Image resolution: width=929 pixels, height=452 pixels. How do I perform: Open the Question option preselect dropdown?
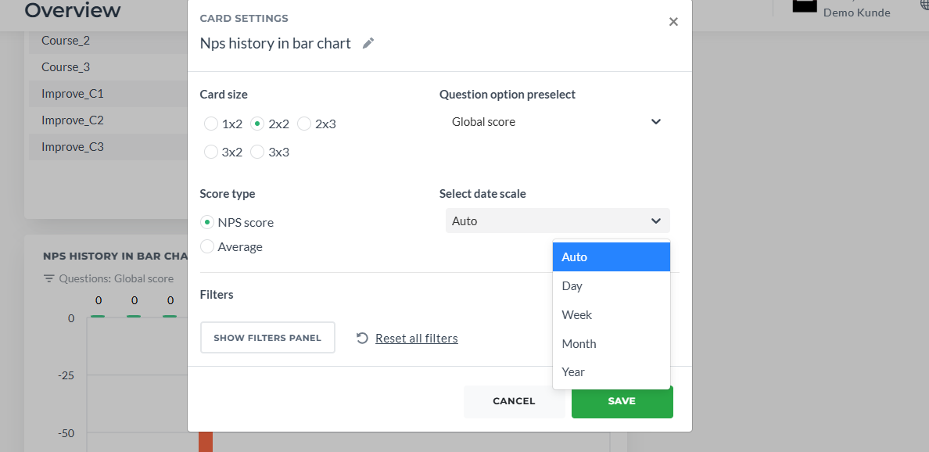[x=558, y=122]
